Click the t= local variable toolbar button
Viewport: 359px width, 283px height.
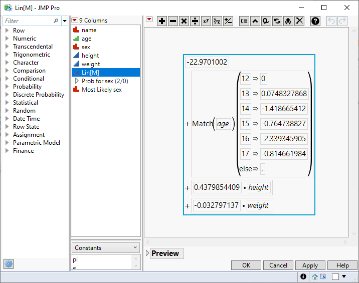[x=244, y=21]
